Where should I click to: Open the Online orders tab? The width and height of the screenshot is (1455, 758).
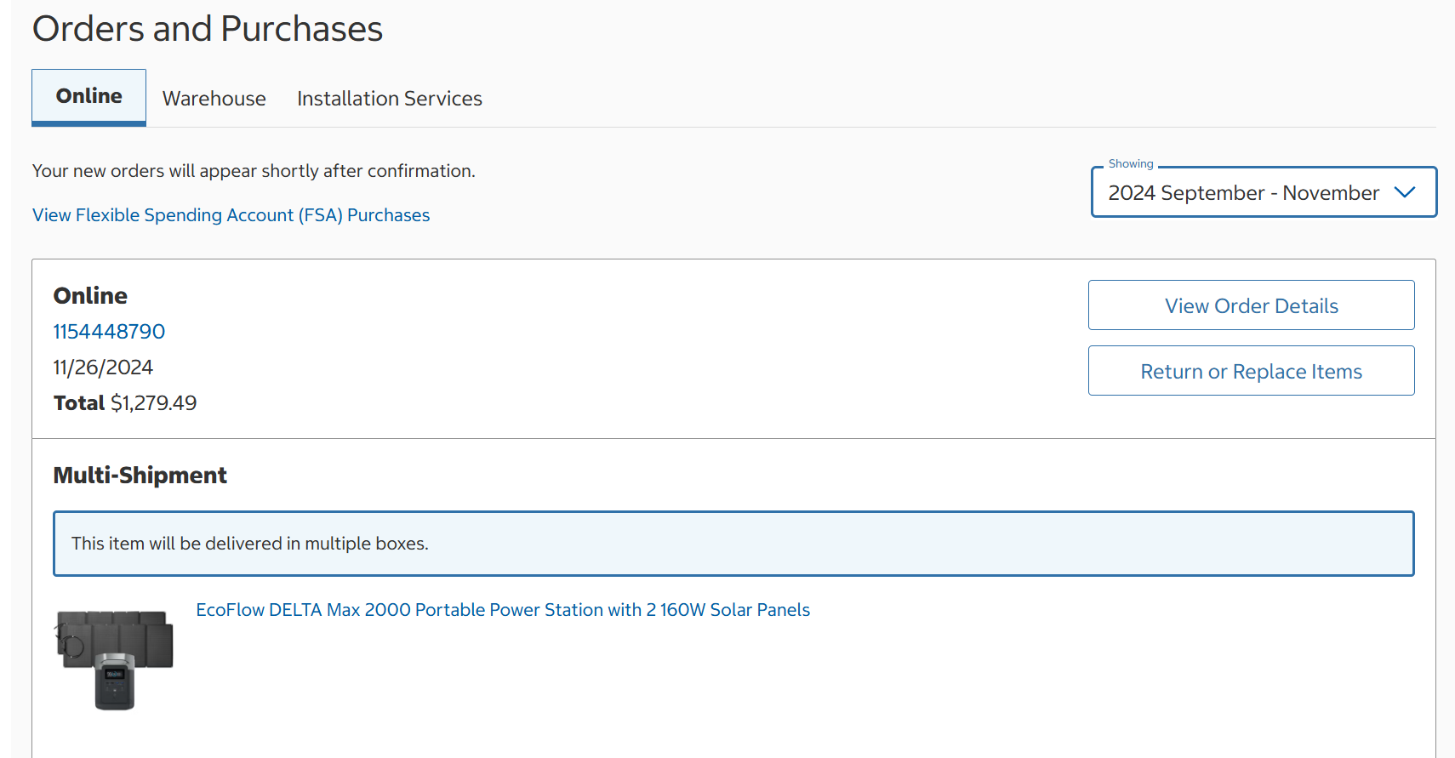(x=88, y=97)
